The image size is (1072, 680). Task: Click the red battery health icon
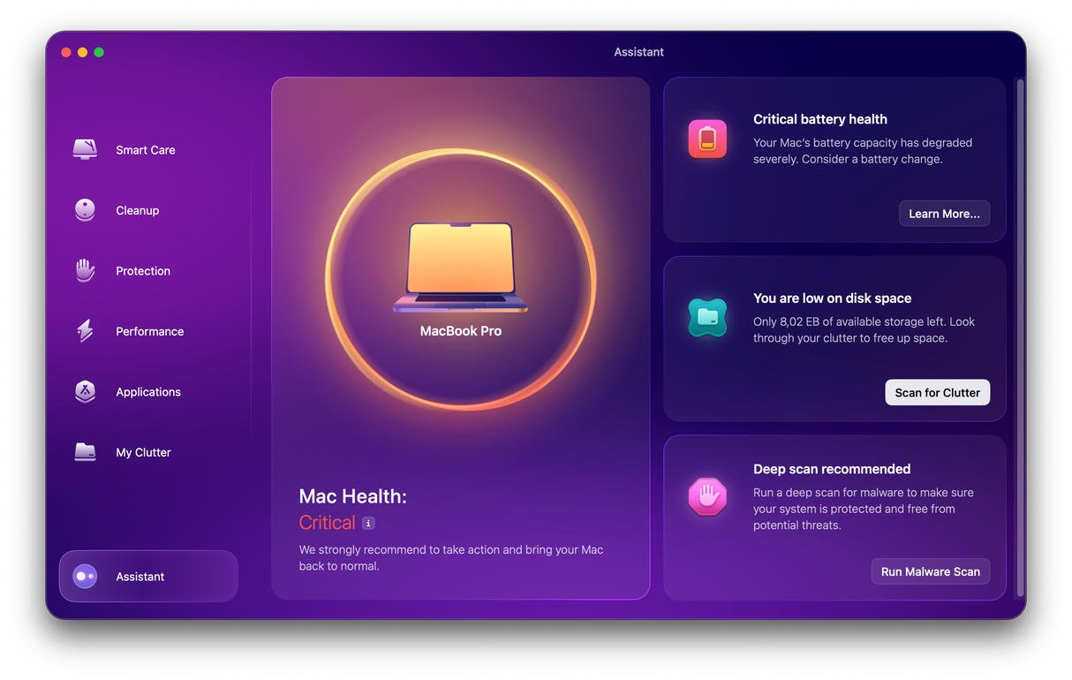point(707,139)
